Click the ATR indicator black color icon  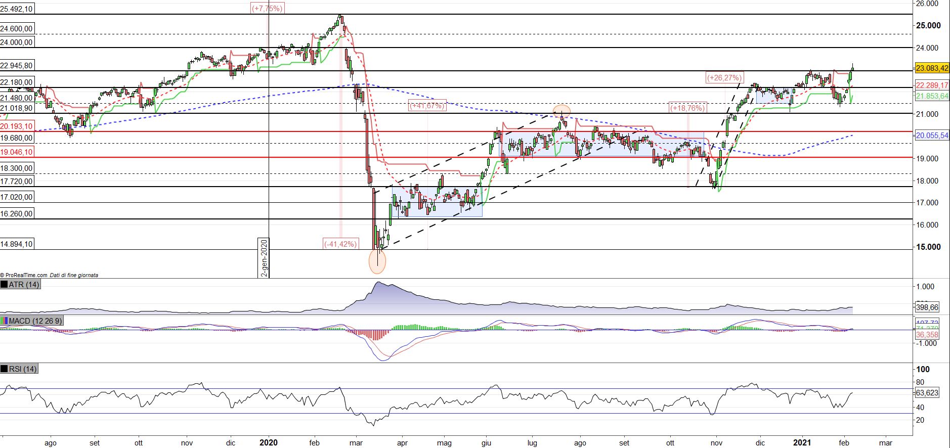point(5,285)
